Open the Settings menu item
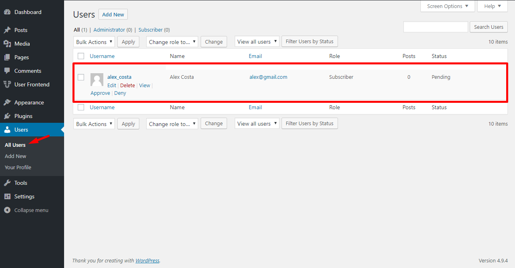The image size is (515, 268). click(x=32, y=196)
